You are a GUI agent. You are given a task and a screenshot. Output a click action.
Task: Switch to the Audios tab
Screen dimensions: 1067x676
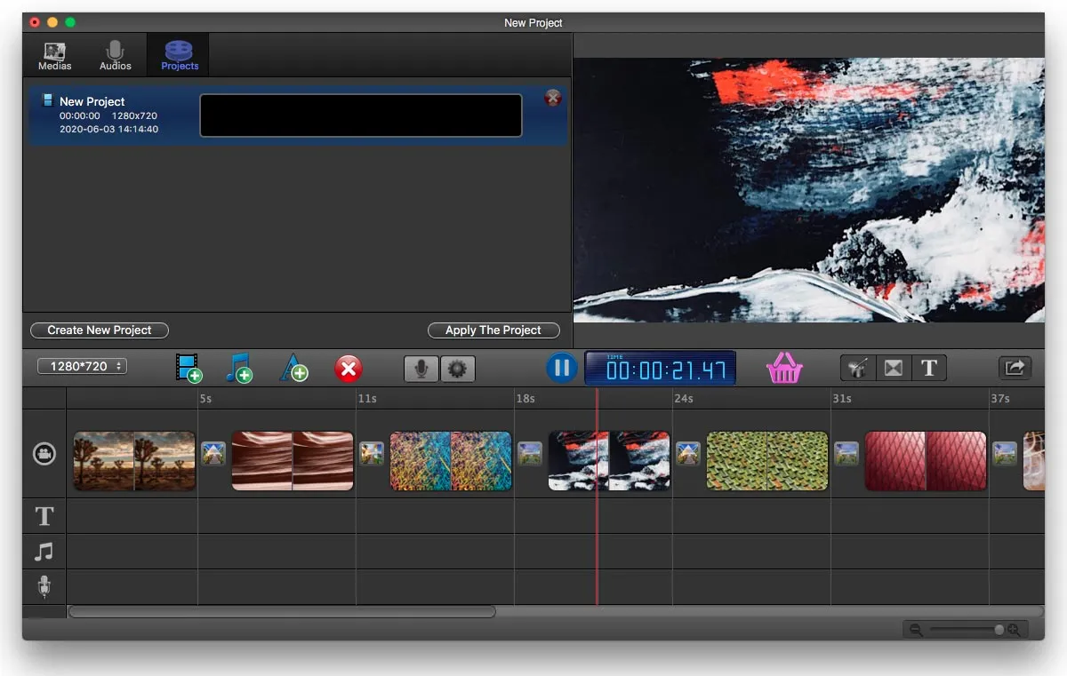tap(115, 54)
